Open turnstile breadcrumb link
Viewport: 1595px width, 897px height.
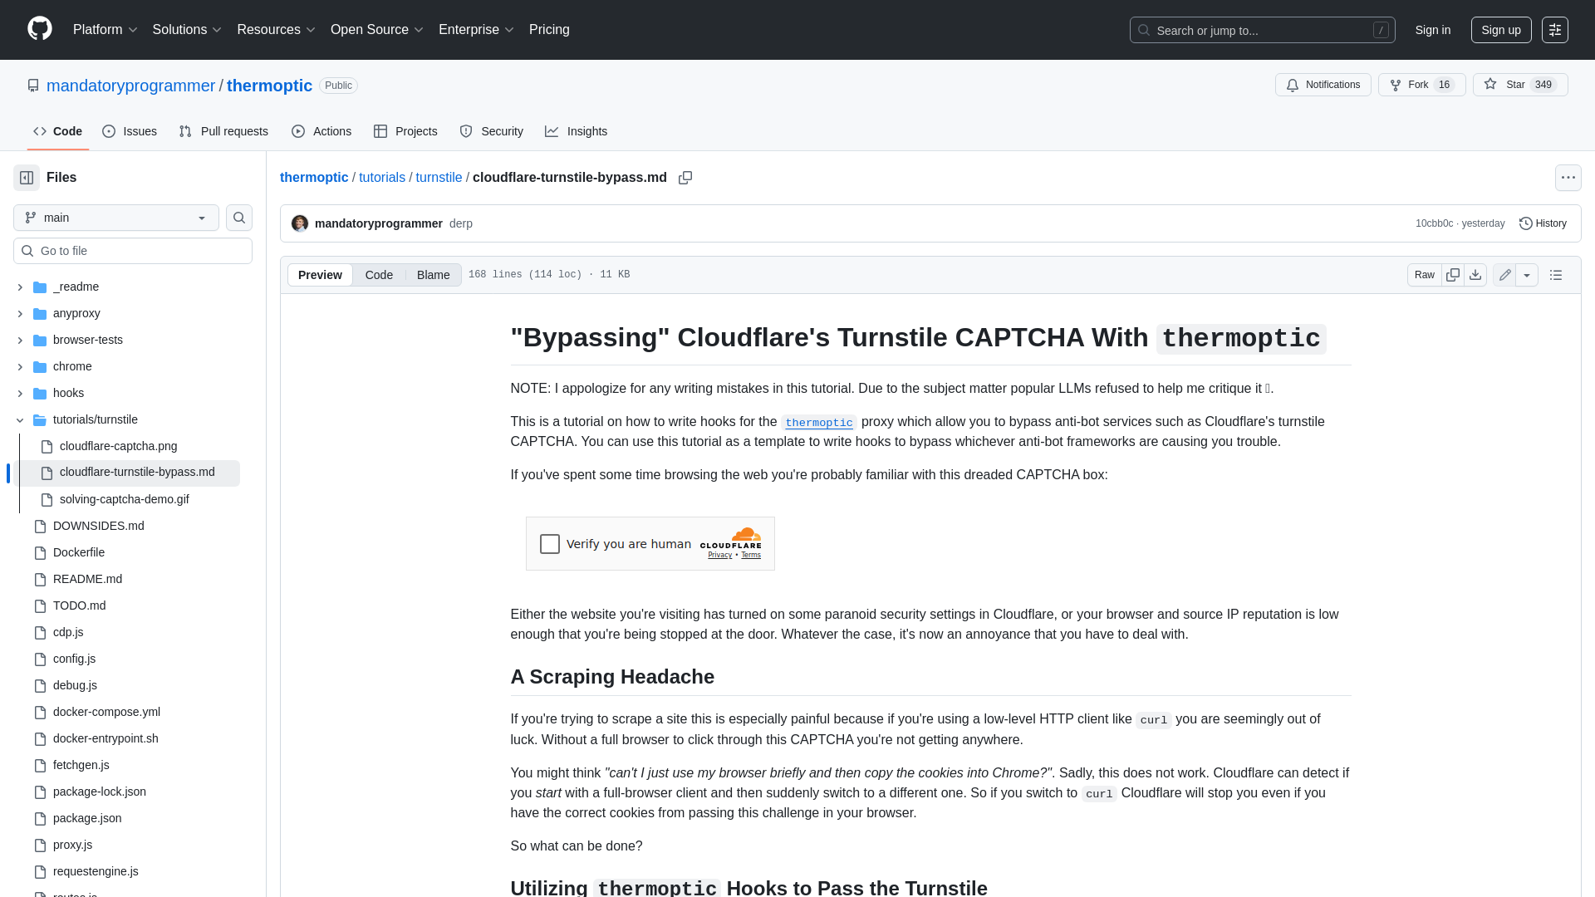tap(439, 178)
